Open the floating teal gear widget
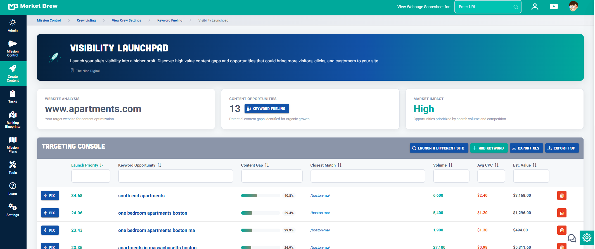 [x=587, y=238]
